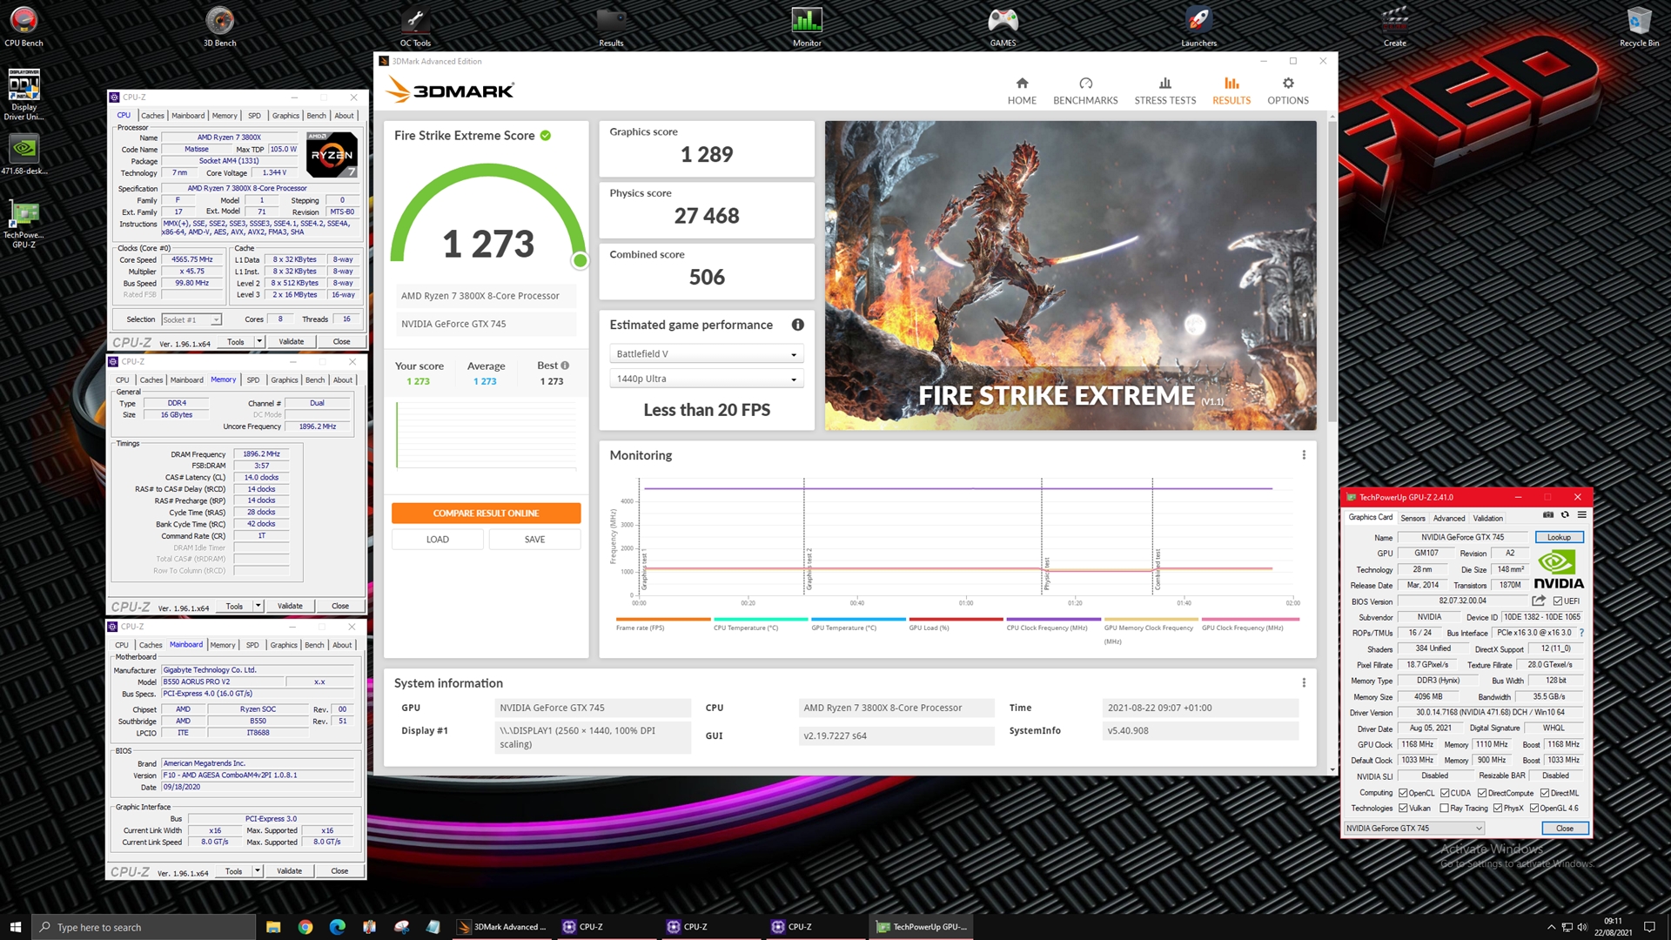The image size is (1671, 940).
Task: Toggle DirectML checkbox in GPU-Z
Action: click(1545, 793)
